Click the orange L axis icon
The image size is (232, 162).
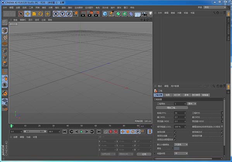(x=5, y=72)
